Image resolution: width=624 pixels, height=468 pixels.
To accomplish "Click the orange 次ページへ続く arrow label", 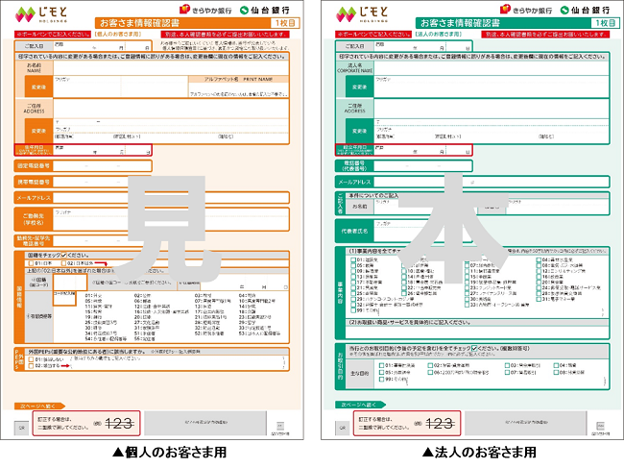I will 39,406.
